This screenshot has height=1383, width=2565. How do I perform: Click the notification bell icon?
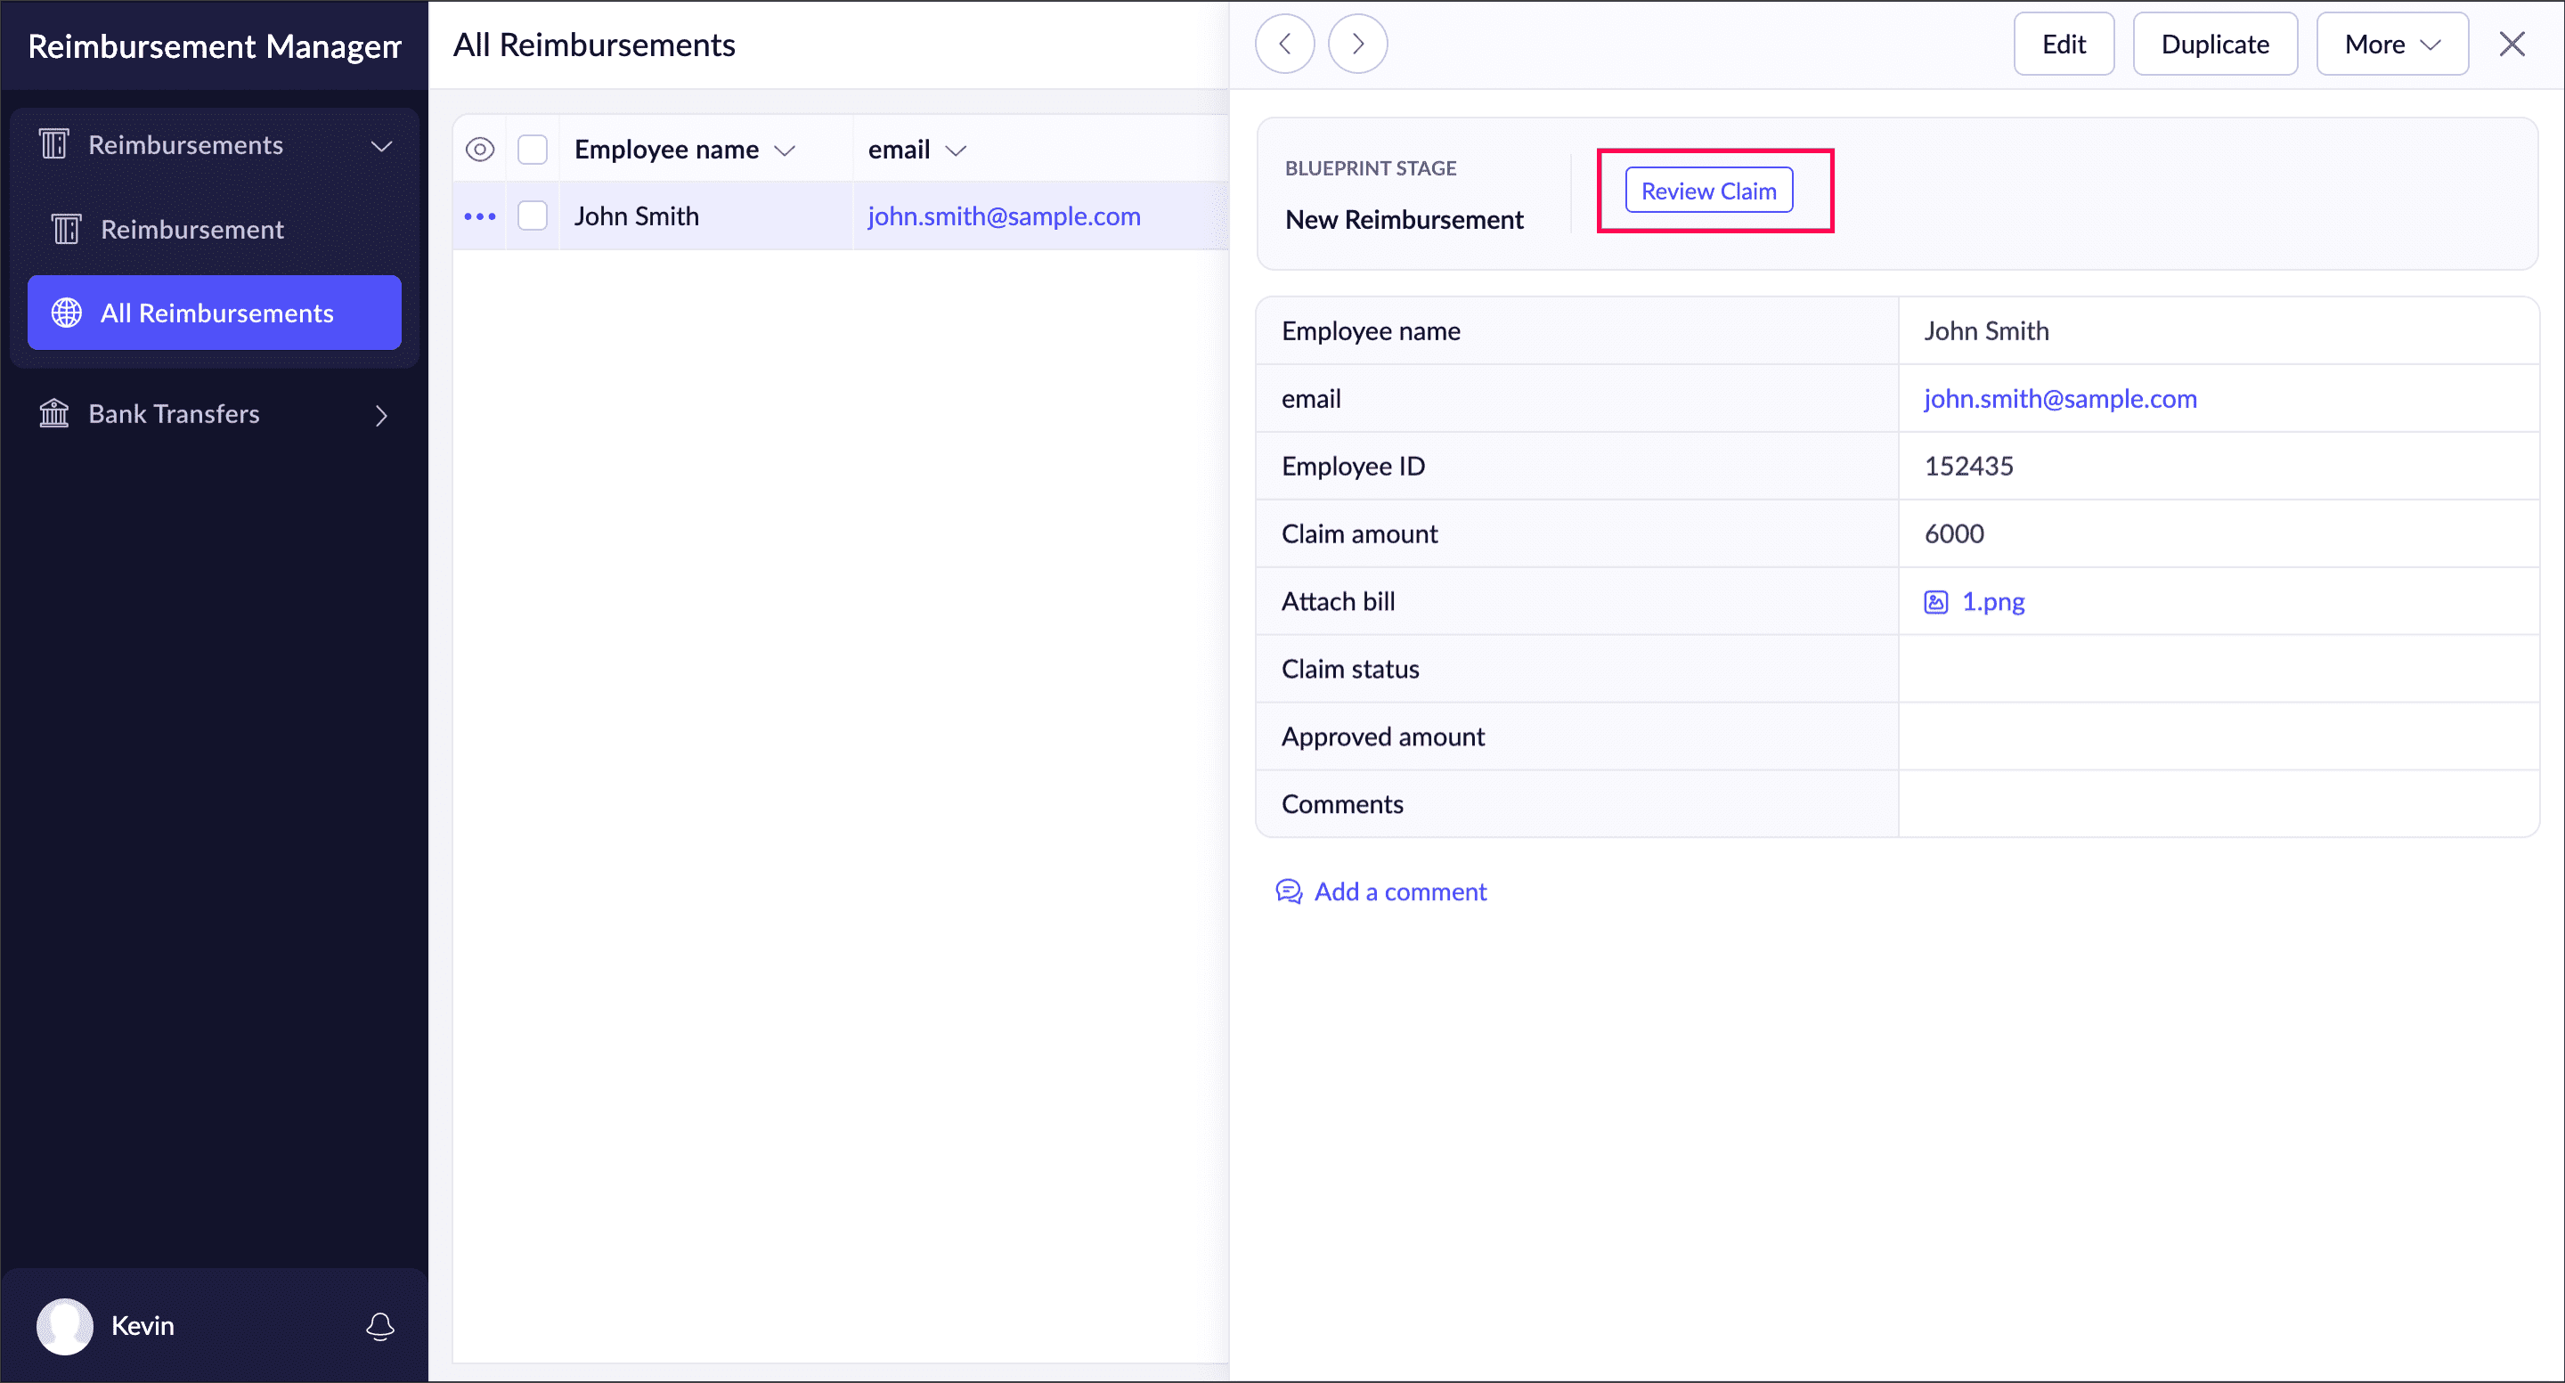coord(379,1325)
